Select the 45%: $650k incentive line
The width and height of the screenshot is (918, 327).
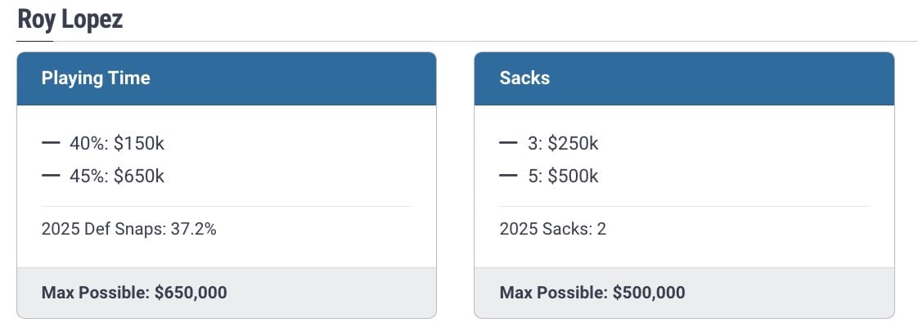tap(117, 176)
